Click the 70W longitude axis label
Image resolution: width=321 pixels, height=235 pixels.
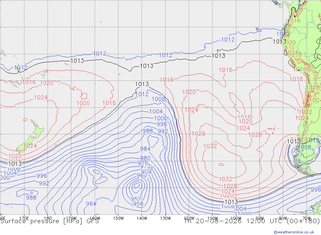307,218
